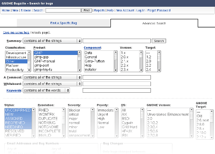Screen dimensions: 215x154
Task: Click down arrow of Status list scrollbar
Action: tap(33, 136)
